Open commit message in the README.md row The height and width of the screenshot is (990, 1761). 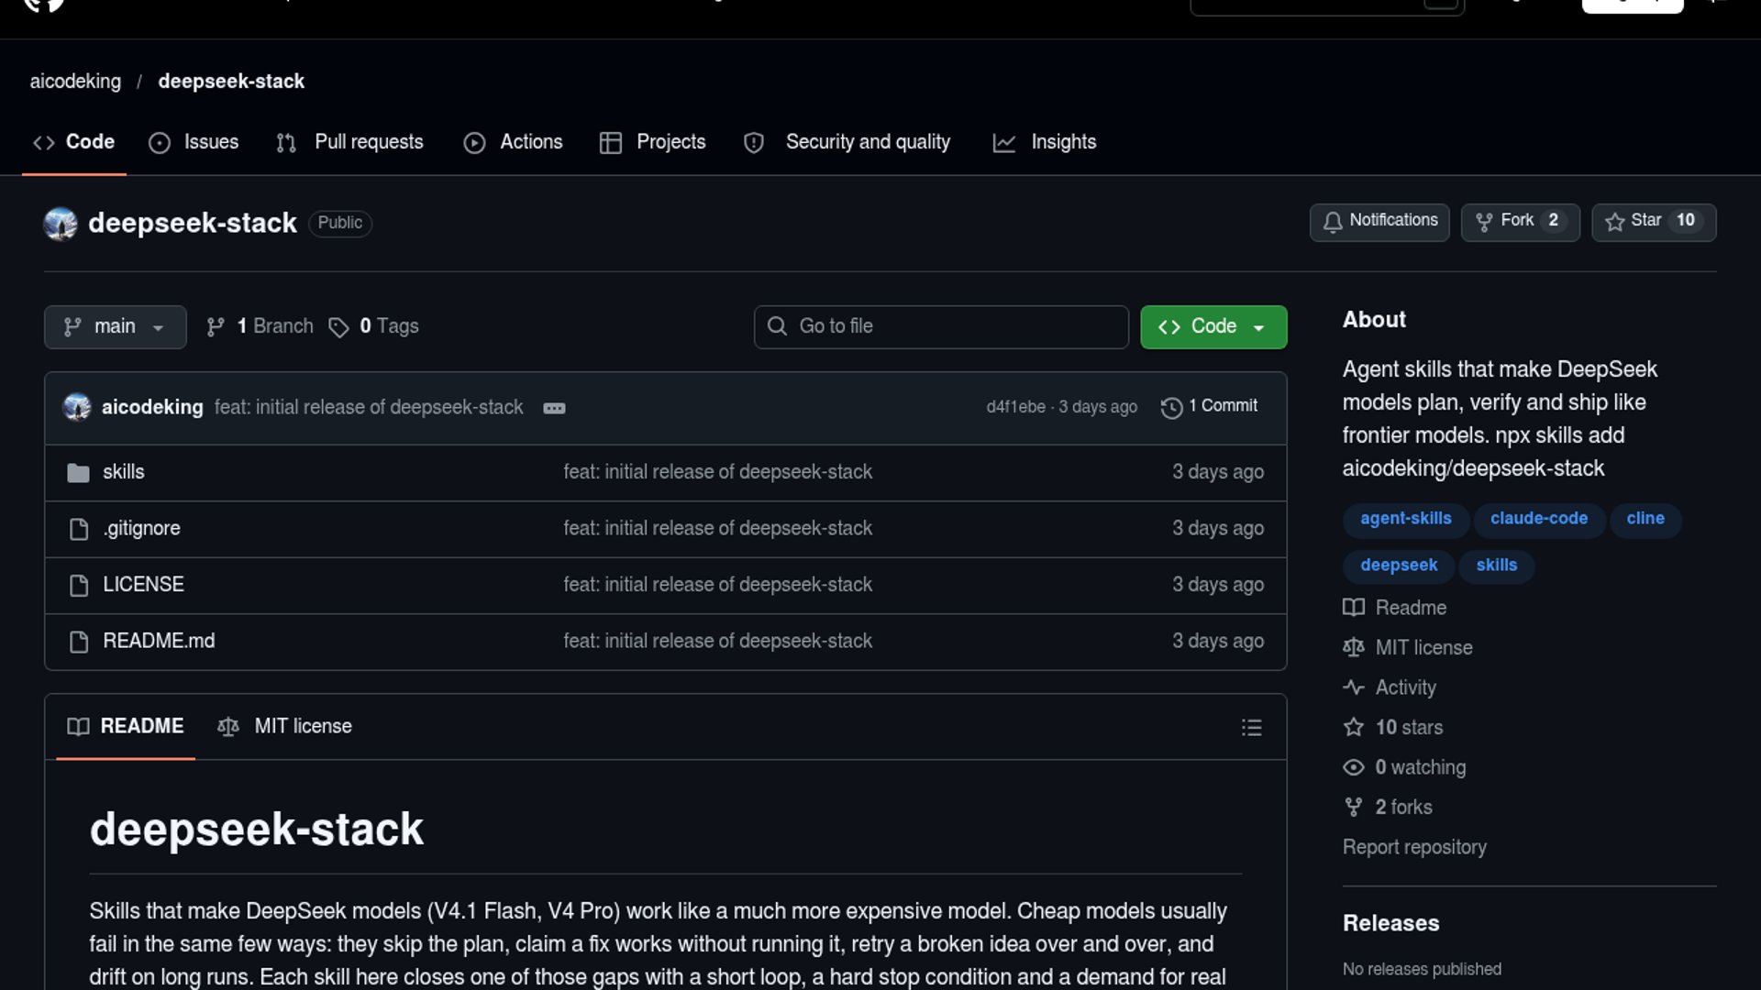pos(717,641)
